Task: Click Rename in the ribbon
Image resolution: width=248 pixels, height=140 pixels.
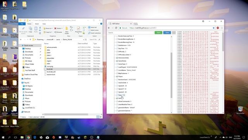Action: (58, 32)
